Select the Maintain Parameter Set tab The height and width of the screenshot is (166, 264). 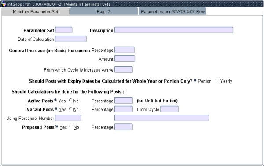35,11
